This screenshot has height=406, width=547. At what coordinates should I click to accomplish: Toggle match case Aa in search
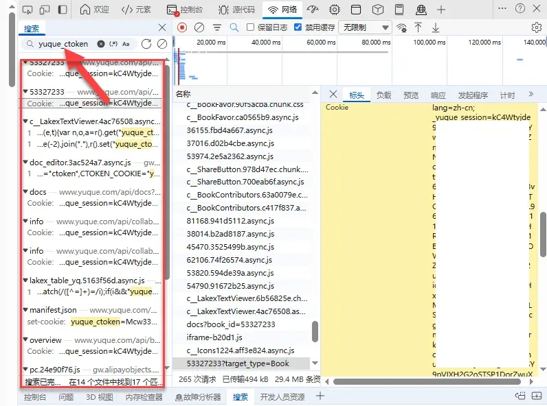[126, 44]
